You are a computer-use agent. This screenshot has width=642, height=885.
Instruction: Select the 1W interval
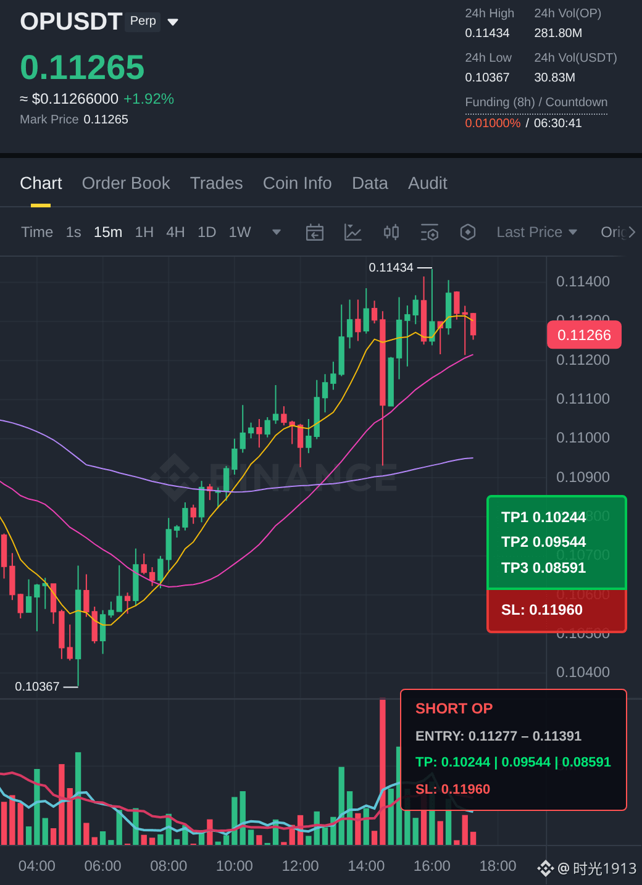[240, 232]
